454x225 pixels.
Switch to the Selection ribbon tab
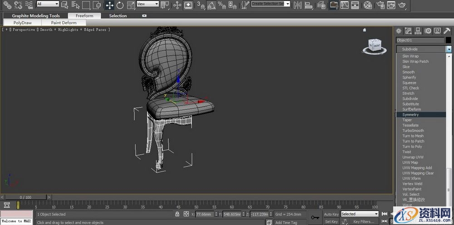click(118, 16)
